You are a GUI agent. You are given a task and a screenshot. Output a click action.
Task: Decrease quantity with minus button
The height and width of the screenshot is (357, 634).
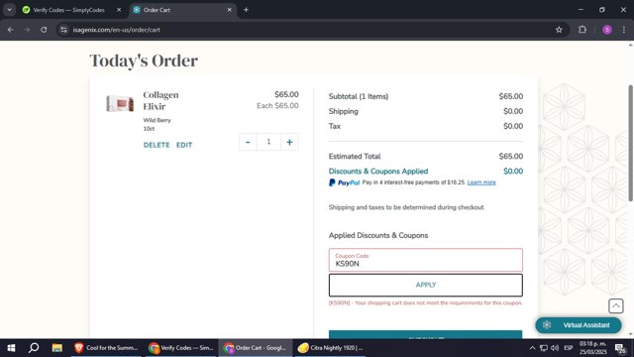[x=248, y=142]
